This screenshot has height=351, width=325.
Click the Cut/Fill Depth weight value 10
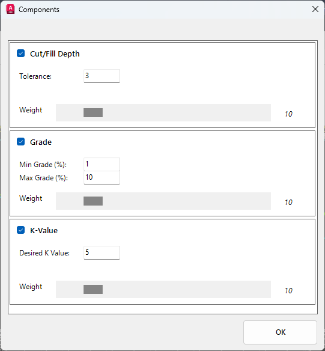pyautogui.click(x=288, y=114)
